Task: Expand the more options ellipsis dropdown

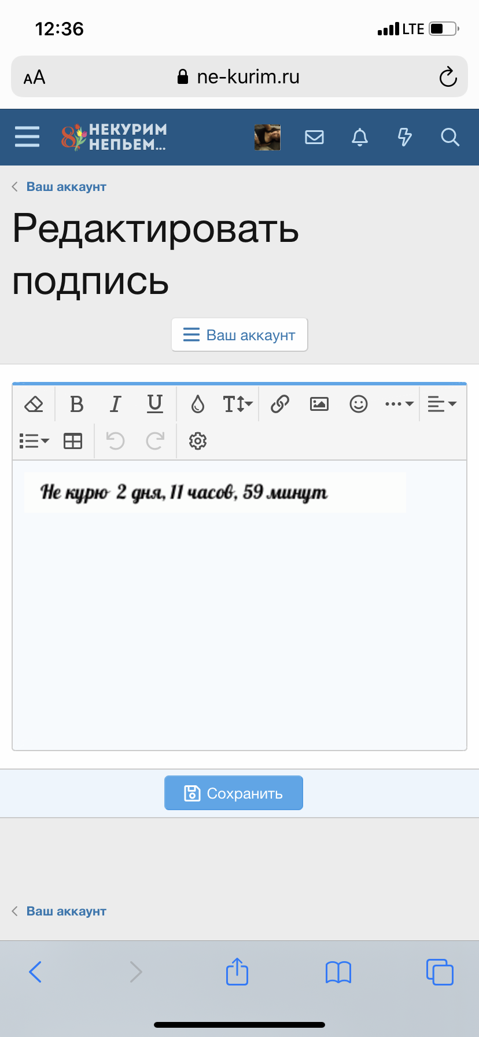Action: pyautogui.click(x=399, y=404)
